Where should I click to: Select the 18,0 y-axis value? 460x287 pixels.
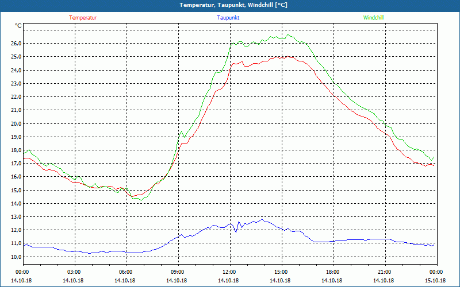coord(16,150)
